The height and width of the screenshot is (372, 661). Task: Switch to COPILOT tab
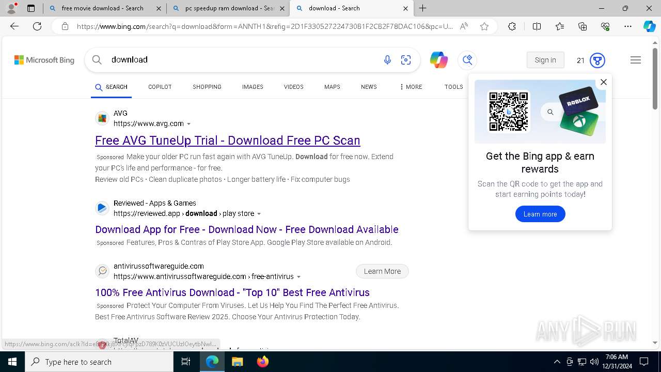pyautogui.click(x=160, y=87)
